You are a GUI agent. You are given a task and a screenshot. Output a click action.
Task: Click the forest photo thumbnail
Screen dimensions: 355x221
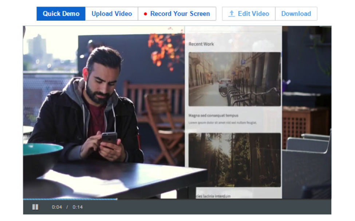click(234, 160)
